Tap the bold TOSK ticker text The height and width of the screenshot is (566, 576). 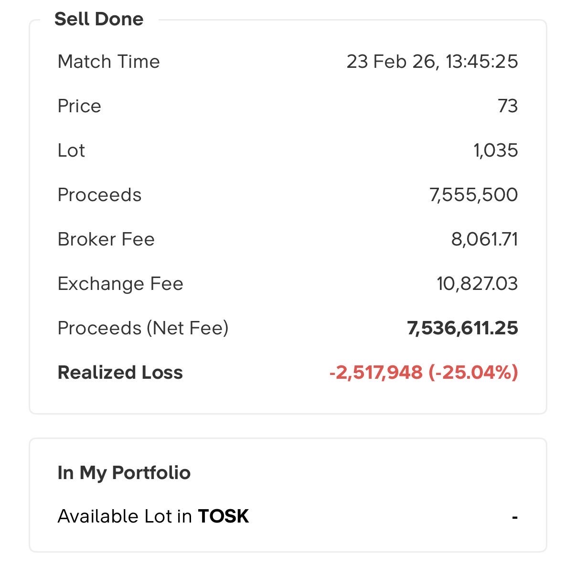point(224,516)
